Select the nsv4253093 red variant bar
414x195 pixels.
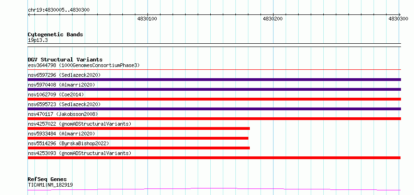click(x=214, y=158)
